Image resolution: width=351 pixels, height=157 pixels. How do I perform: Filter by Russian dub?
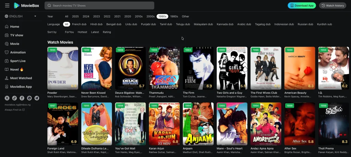coord(305,24)
